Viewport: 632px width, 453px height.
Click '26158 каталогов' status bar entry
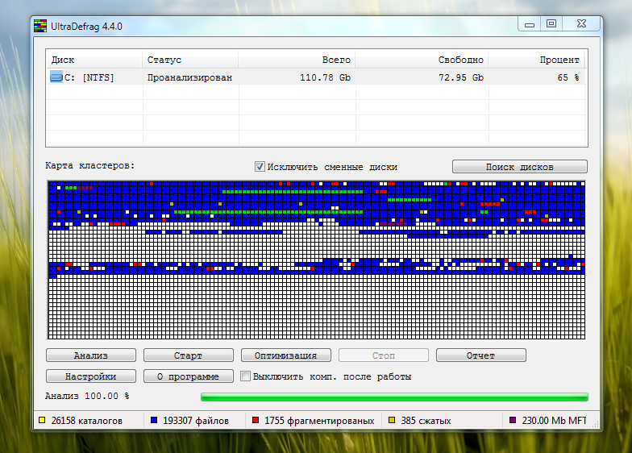87,421
